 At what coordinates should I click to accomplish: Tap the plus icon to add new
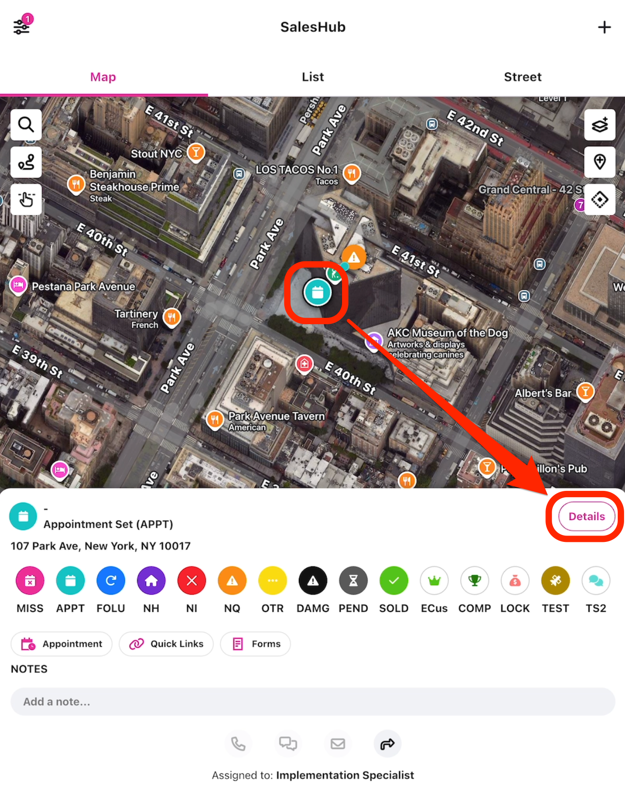coord(604,27)
